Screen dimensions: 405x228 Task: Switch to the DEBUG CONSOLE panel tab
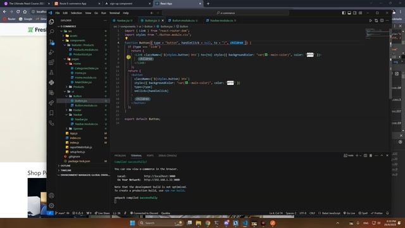point(167,156)
